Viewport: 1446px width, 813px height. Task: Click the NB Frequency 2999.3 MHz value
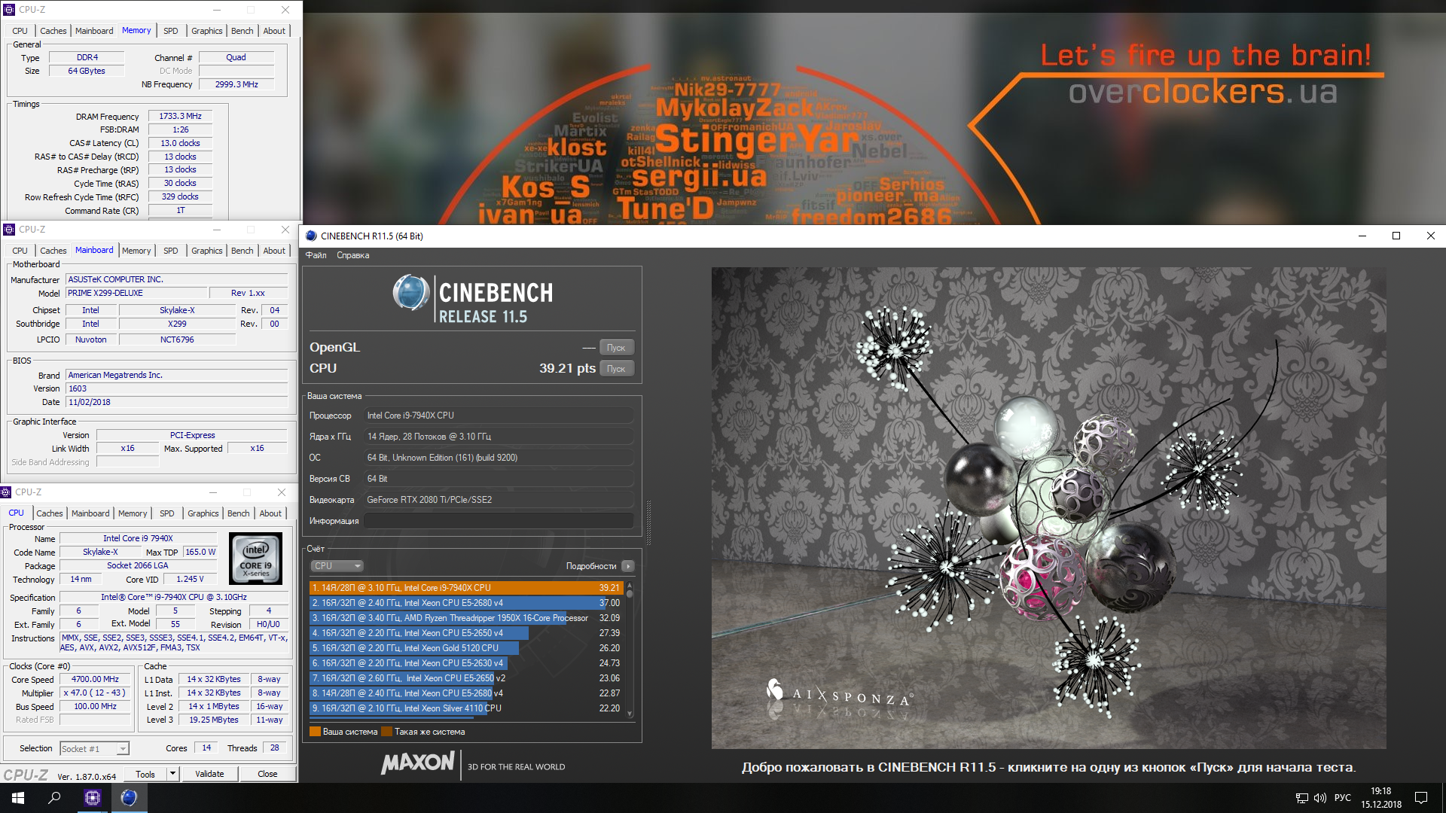(236, 85)
